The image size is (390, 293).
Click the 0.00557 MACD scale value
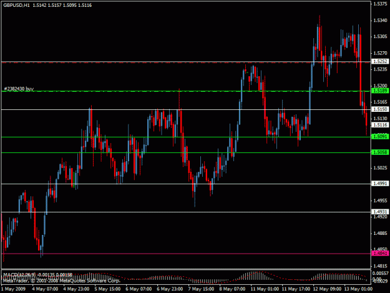tap(381, 274)
